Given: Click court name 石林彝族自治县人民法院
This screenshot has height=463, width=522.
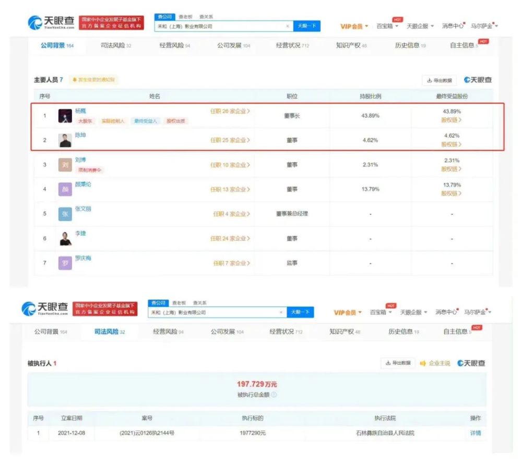Looking at the screenshot, I should coord(385,433).
